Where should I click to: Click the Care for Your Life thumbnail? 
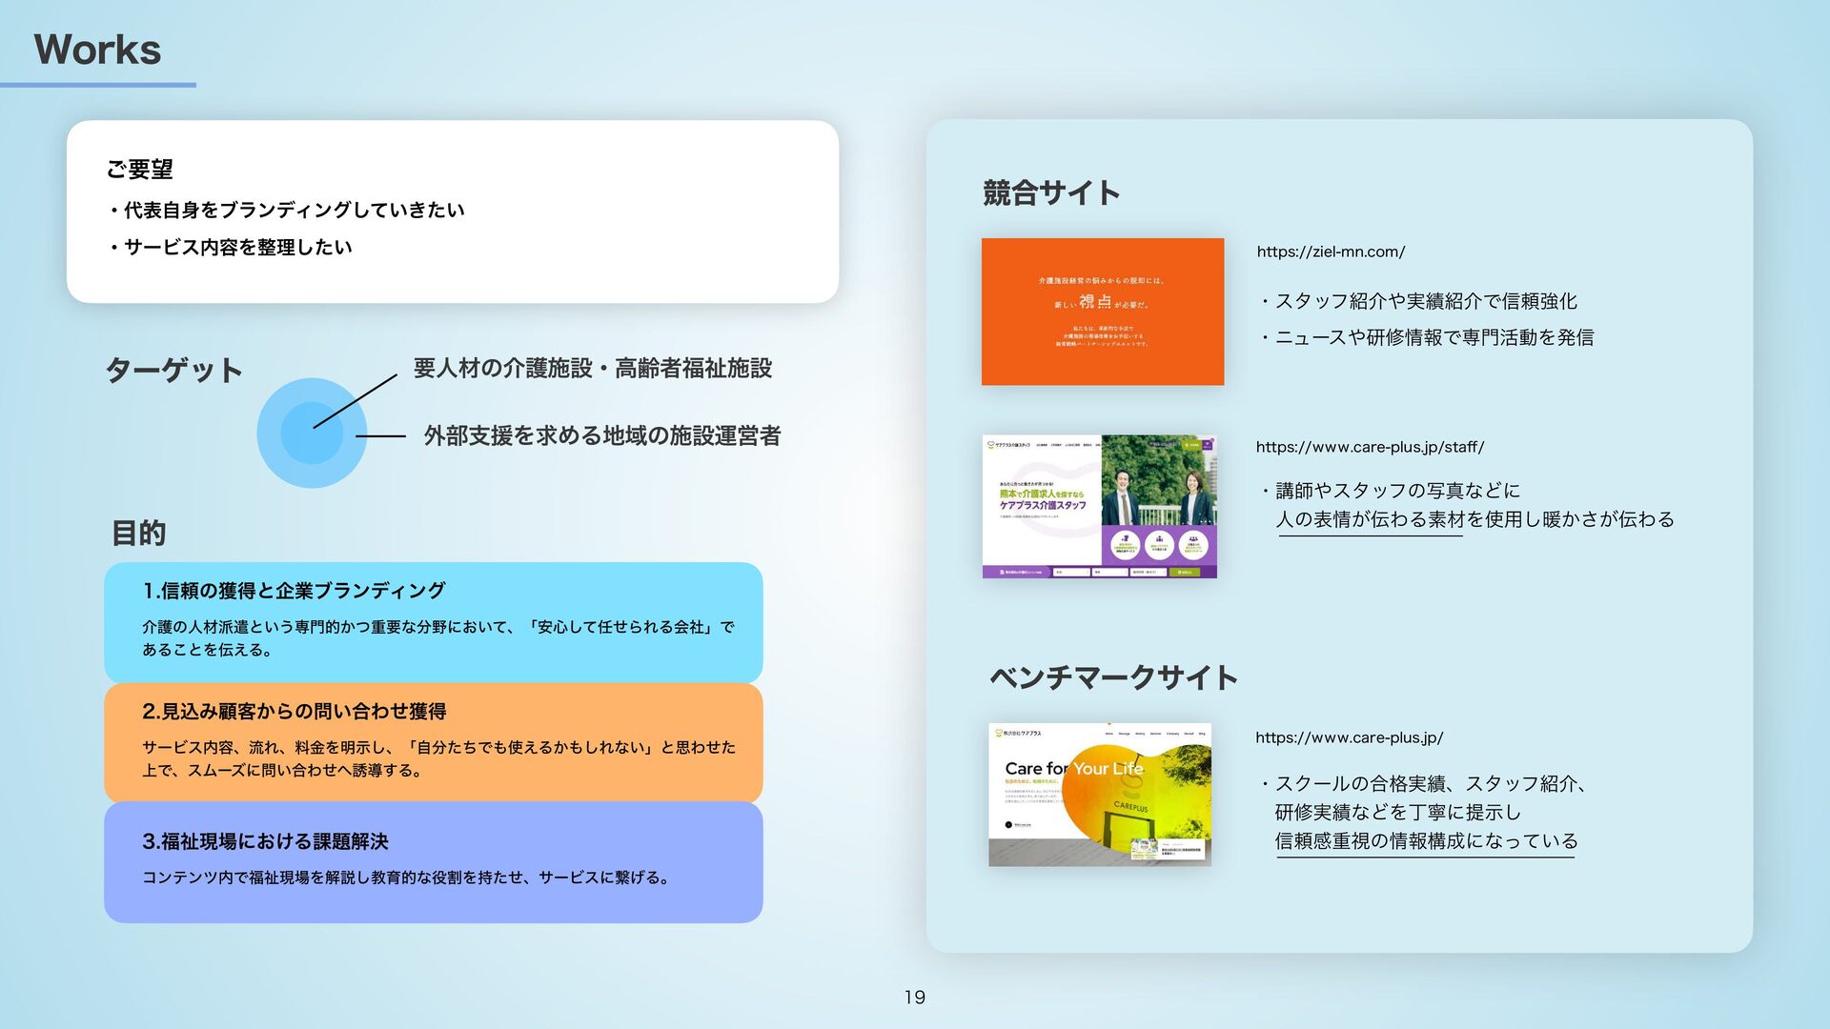click(x=1099, y=794)
